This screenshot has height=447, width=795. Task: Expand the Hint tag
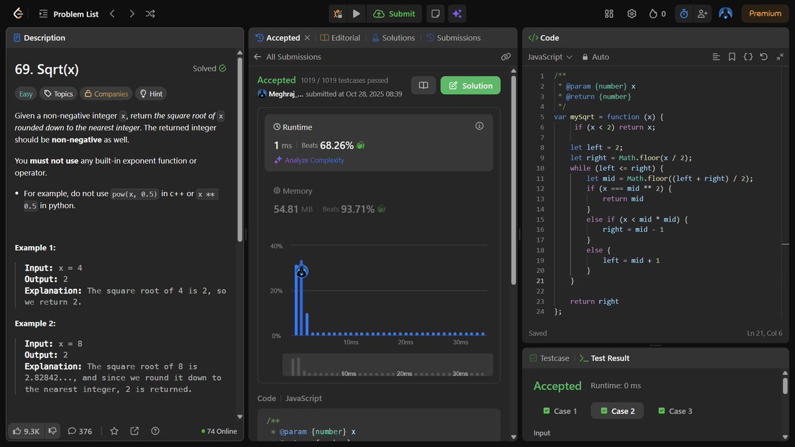[151, 94]
